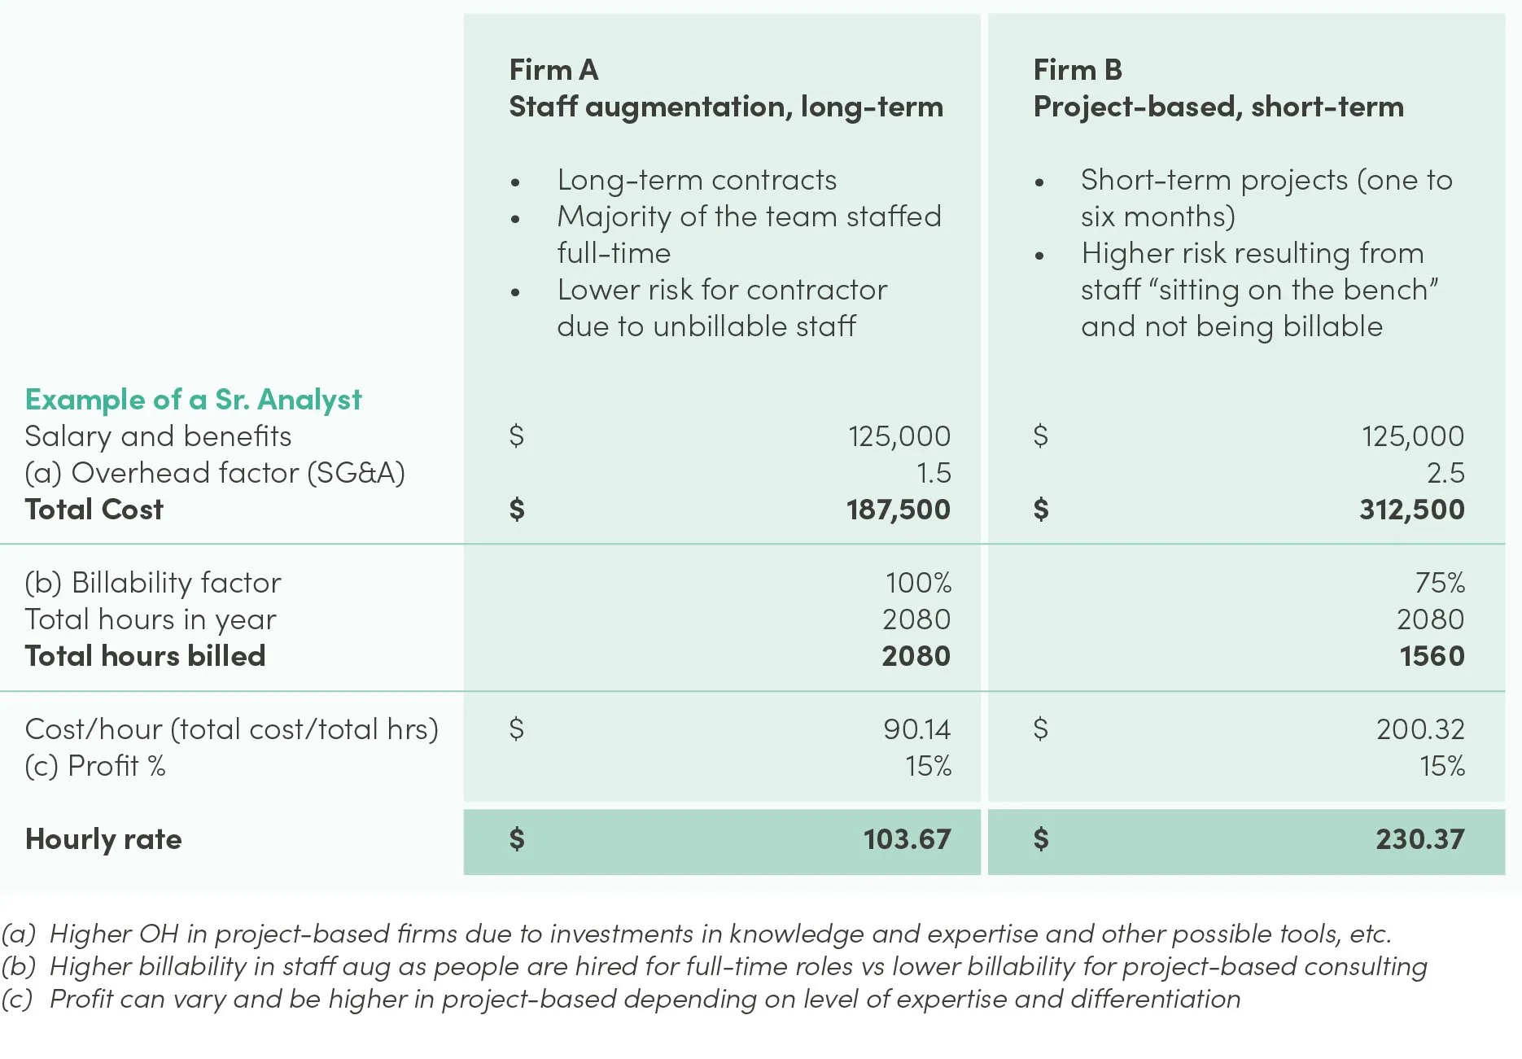Select the "(b) Billability factor" label
Image resolution: width=1522 pixels, height=1059 pixels.
pyautogui.click(x=153, y=583)
